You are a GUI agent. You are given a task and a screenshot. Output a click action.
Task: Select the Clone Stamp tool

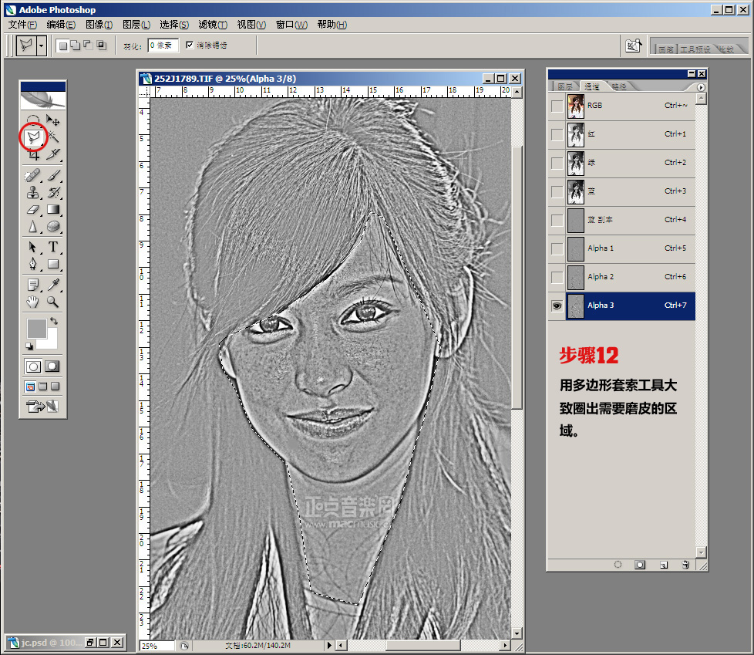point(33,192)
